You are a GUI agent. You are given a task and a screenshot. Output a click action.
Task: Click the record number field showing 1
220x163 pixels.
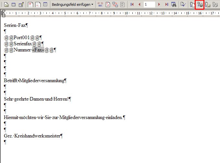click(x=149, y=5)
